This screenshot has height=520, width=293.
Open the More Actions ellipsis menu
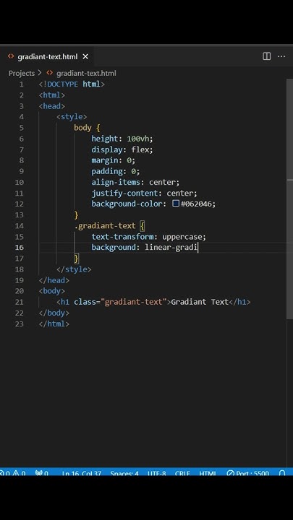[281, 56]
